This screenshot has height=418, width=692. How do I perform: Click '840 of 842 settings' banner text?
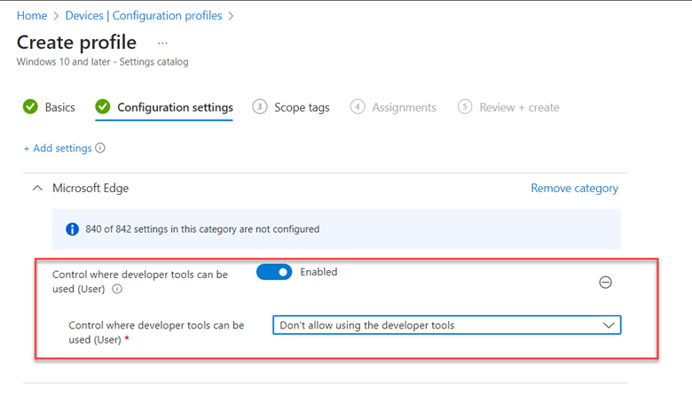(x=202, y=229)
